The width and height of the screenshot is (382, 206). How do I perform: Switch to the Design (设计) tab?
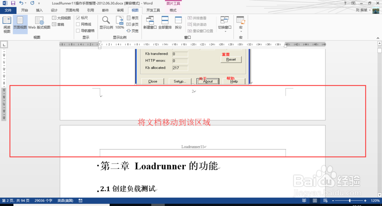point(54,10)
